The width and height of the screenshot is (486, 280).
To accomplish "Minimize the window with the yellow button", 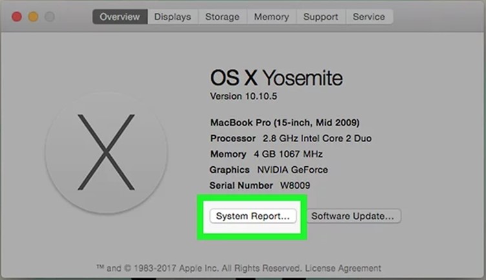I will pyautogui.click(x=33, y=16).
